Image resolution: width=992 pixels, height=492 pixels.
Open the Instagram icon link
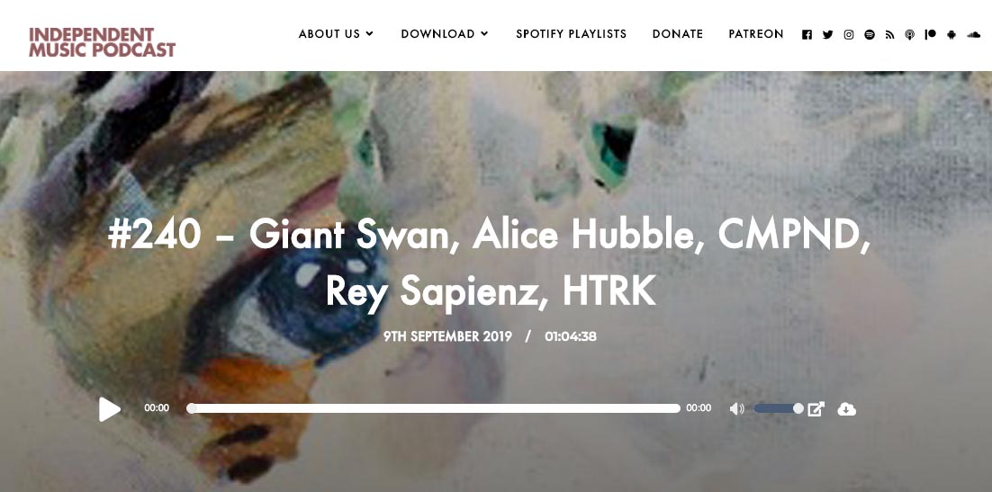pyautogui.click(x=848, y=35)
